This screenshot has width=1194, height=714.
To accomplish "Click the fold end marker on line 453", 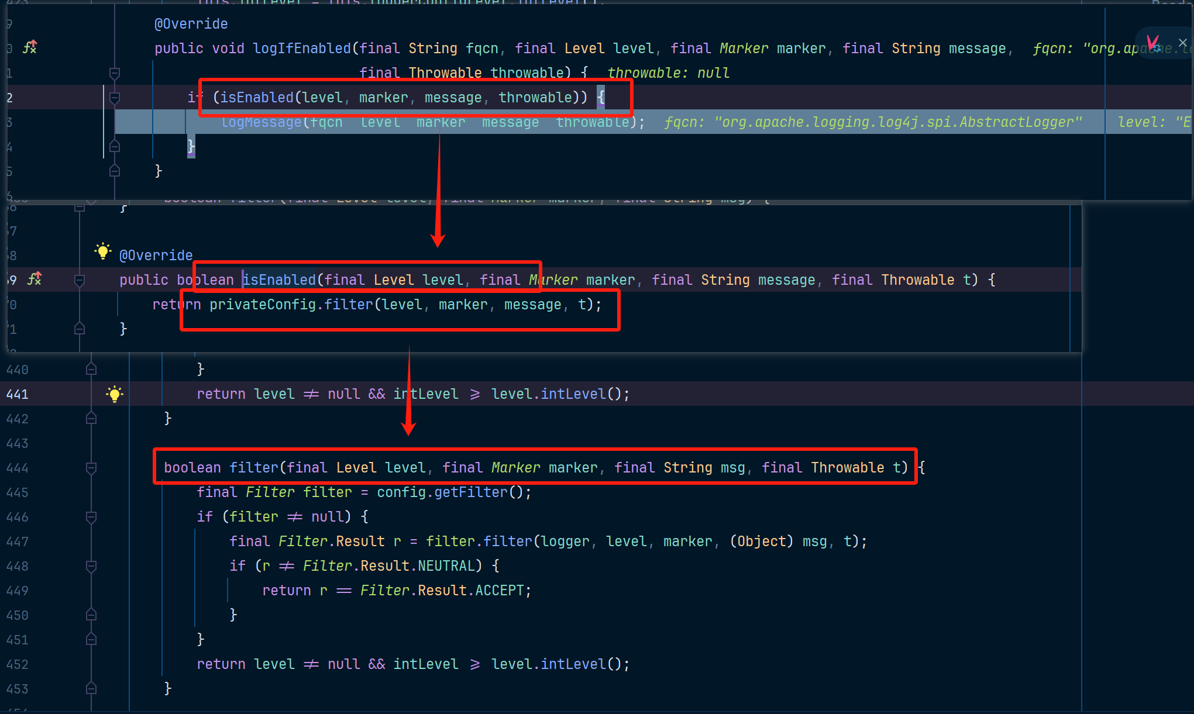I will click(x=91, y=688).
